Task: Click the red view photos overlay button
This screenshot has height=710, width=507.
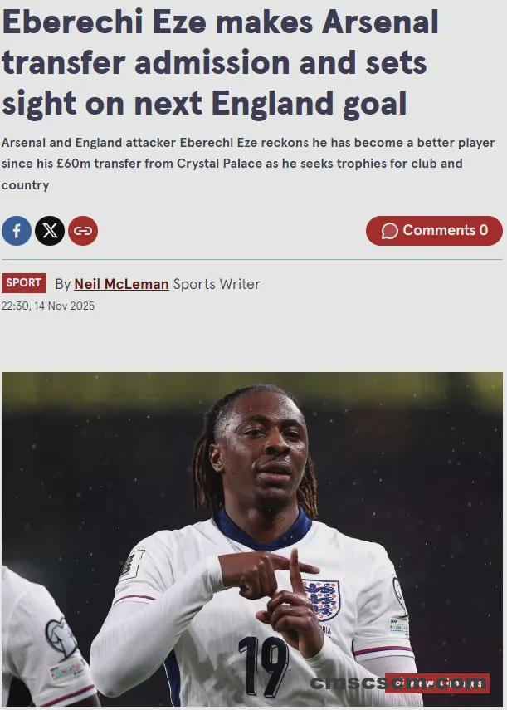Action: pyautogui.click(x=437, y=683)
